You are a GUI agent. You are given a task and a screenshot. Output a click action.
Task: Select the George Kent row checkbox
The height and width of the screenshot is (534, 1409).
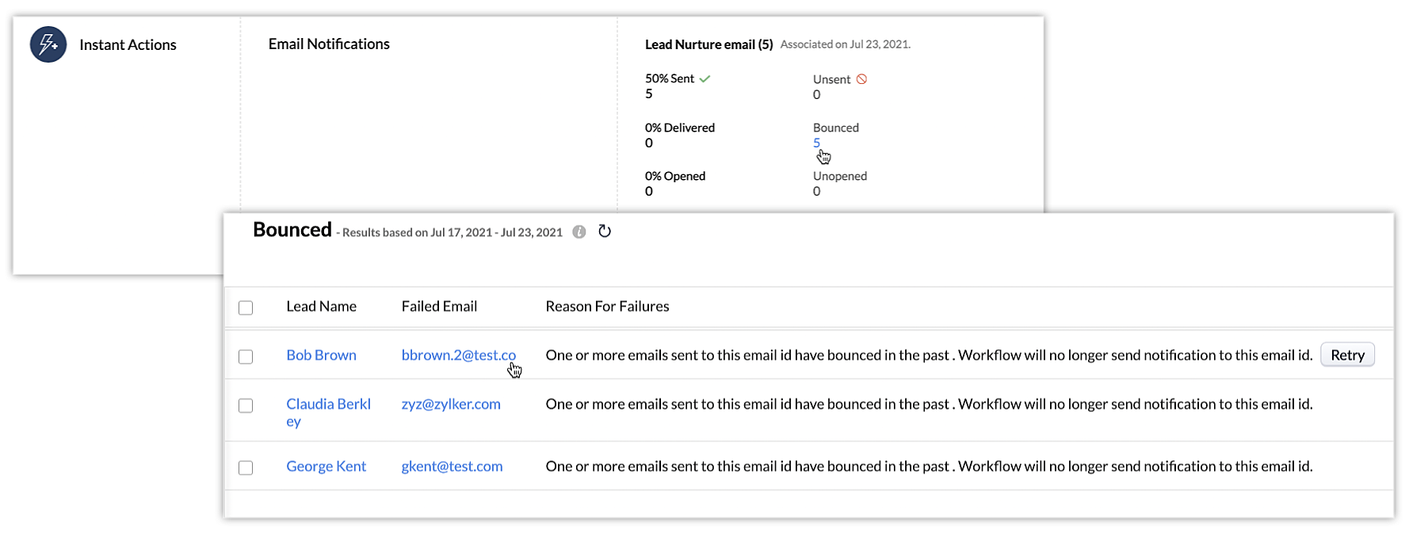[246, 467]
